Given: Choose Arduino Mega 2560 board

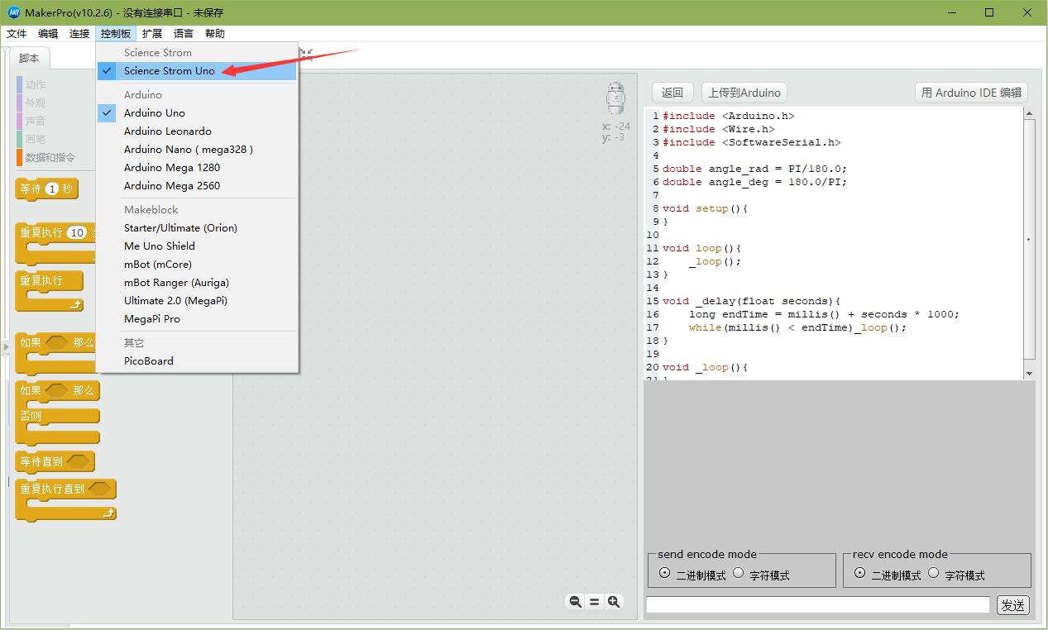Looking at the screenshot, I should (x=172, y=186).
